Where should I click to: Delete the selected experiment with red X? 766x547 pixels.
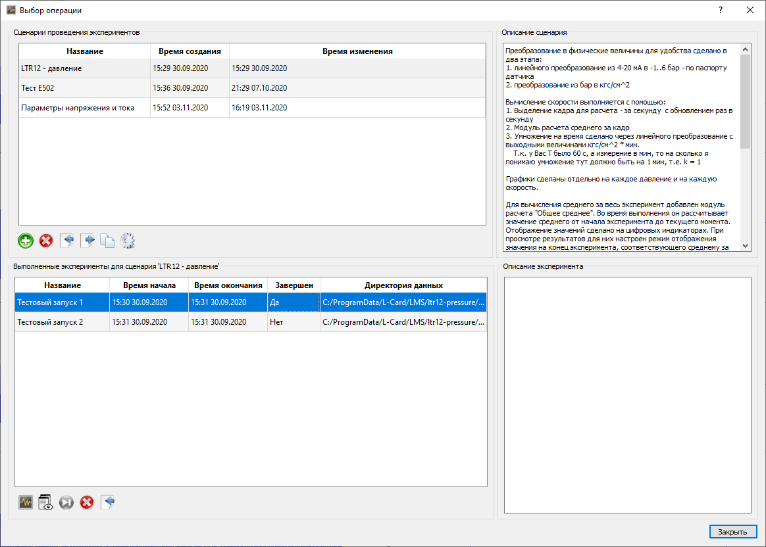click(87, 502)
